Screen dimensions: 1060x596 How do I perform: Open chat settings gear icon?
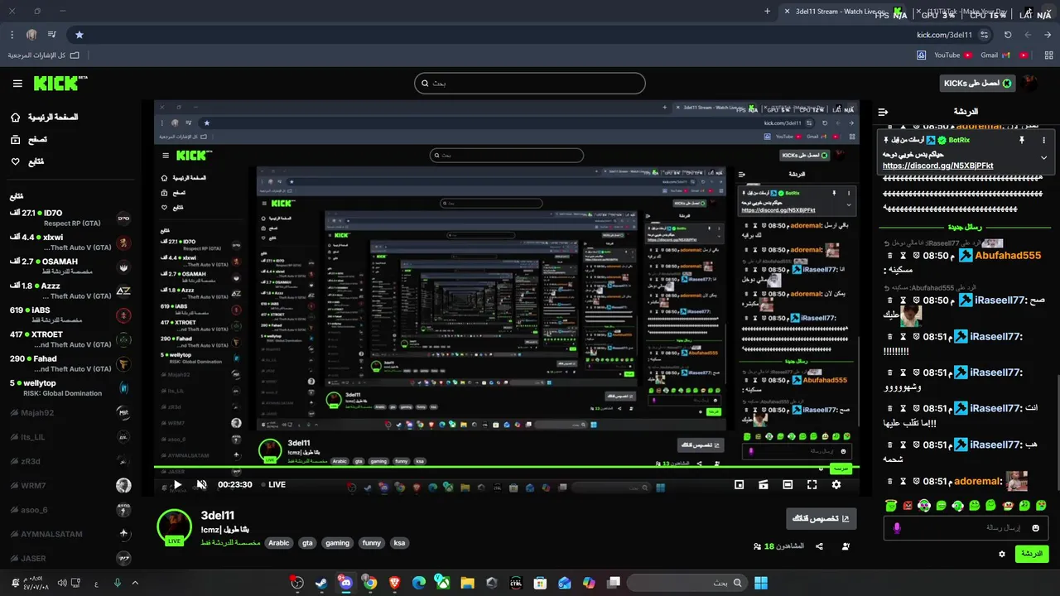click(x=1002, y=554)
